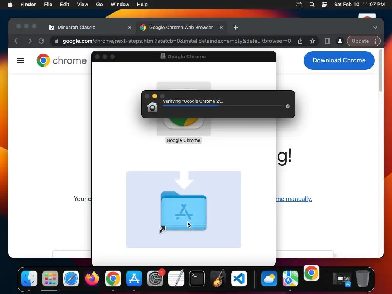
Task: Share this page via the share icon
Action: pyautogui.click(x=300, y=41)
